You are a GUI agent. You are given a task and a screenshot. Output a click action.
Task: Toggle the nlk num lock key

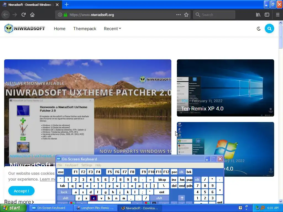197,179
